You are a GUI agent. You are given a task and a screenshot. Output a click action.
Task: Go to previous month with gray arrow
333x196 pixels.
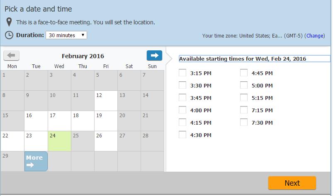coord(12,56)
